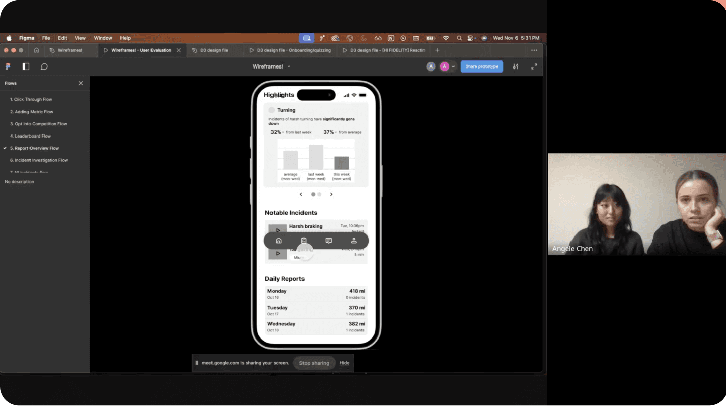Go to next highlight with right chevron
Screen dimensions: 726x406
click(x=331, y=194)
